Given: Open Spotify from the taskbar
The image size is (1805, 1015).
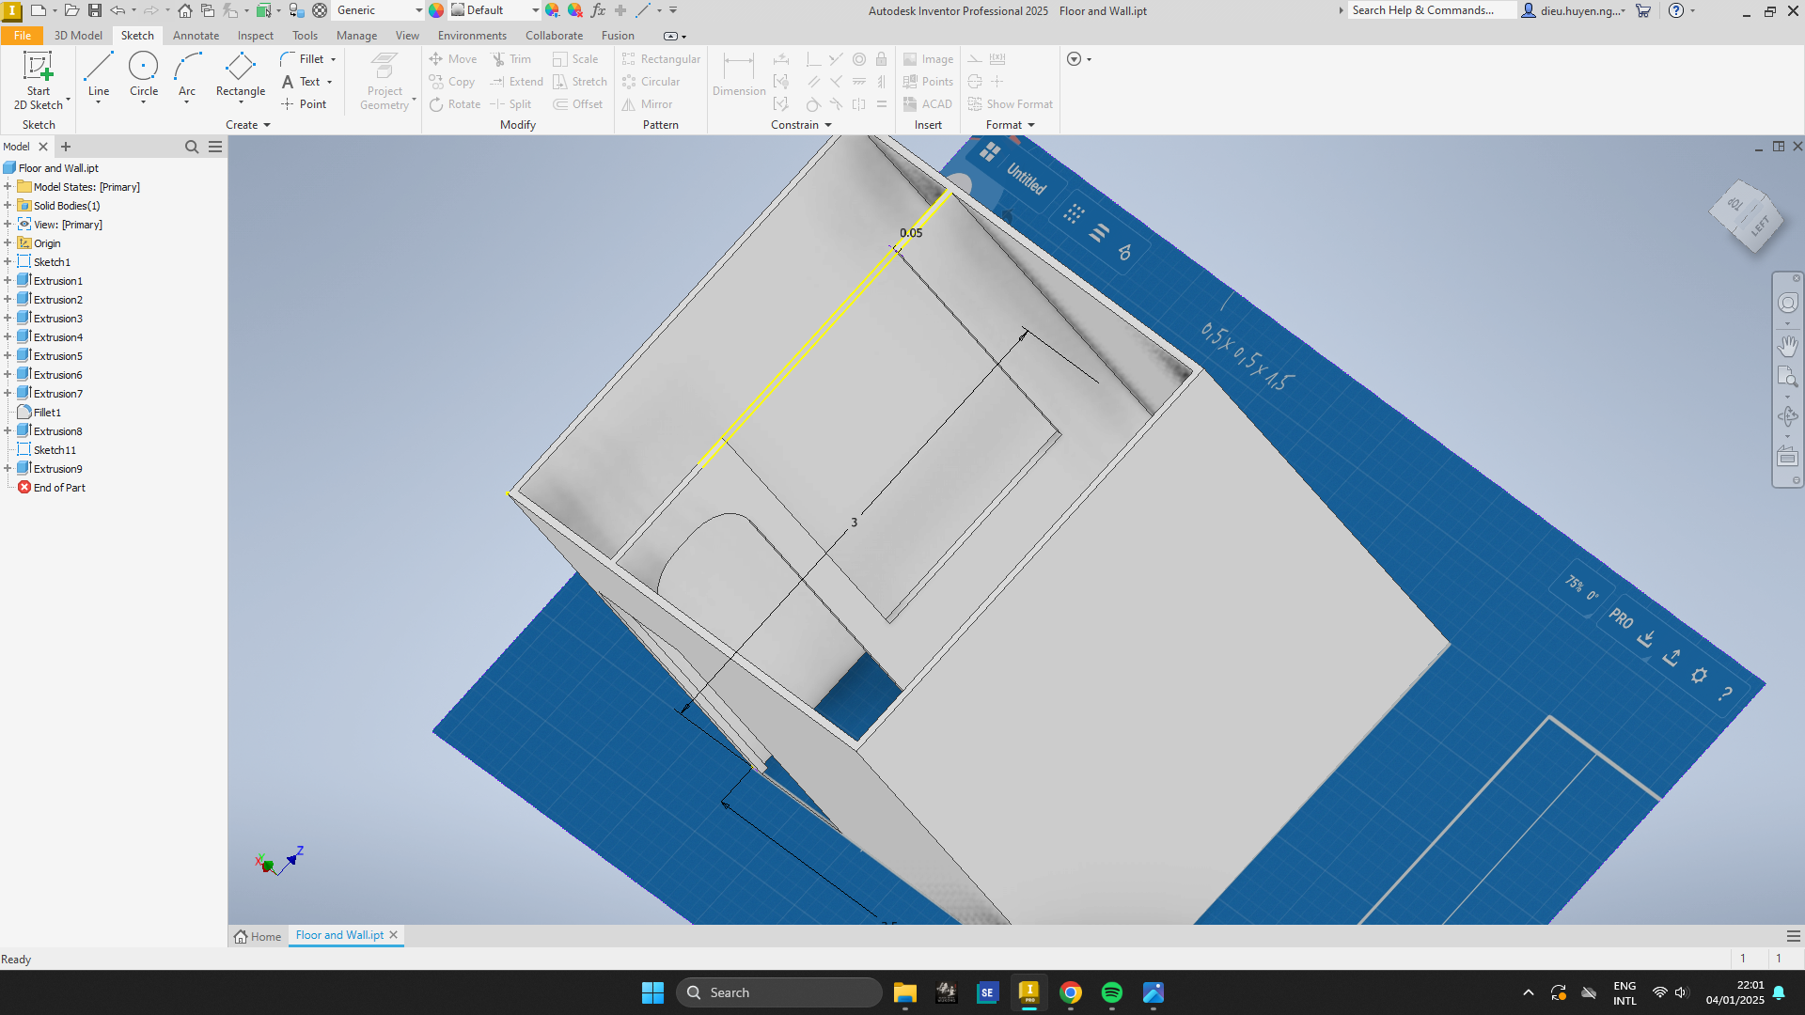Looking at the screenshot, I should (1112, 992).
